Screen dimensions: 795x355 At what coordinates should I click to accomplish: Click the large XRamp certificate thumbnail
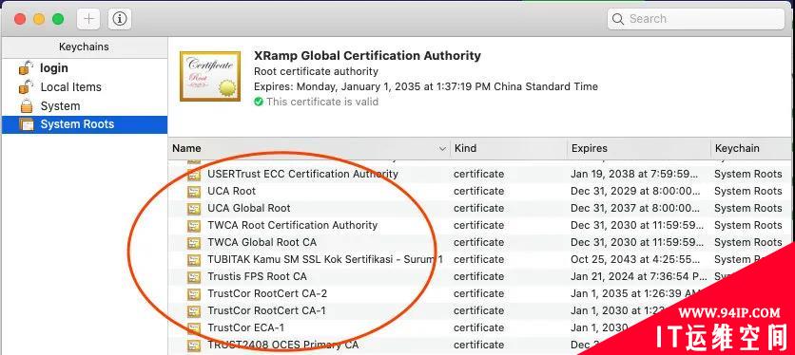[x=210, y=76]
